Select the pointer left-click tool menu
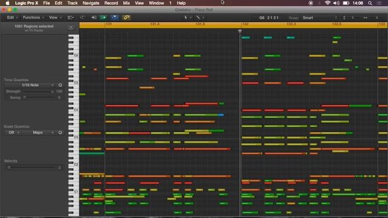Screen dimensions: 388x218 click(x=187, y=18)
